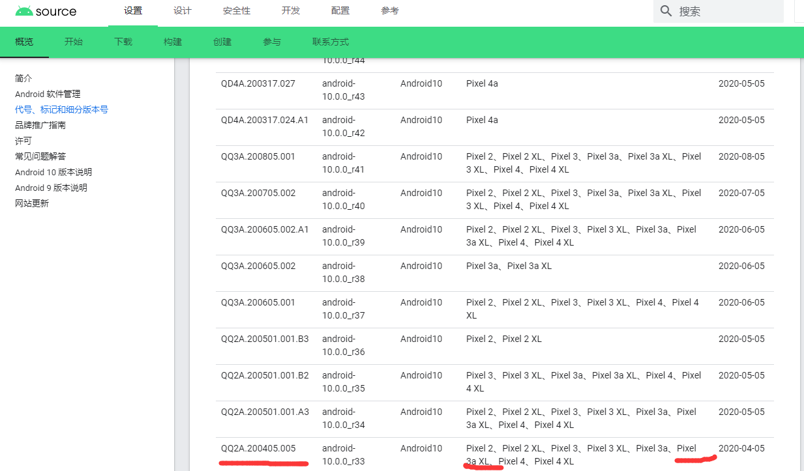Open 简介 in the sidebar
Viewport: 804px width, 471px height.
pos(23,78)
